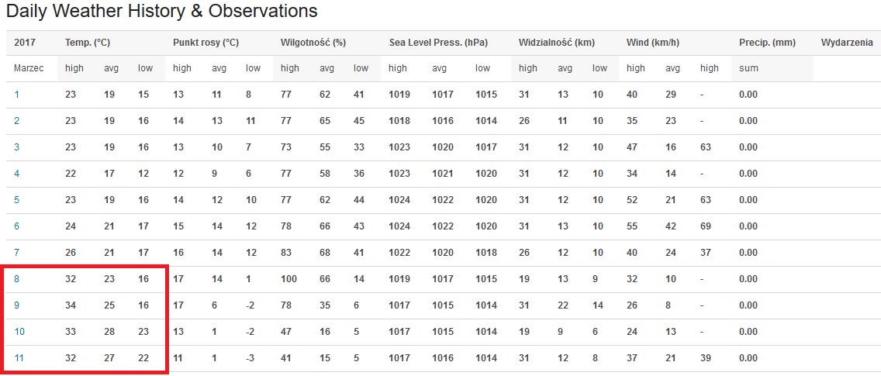Viewport: 881px width, 376px height.
Task: Click the Sea Level Press. (hPa) header
Action: [x=438, y=43]
